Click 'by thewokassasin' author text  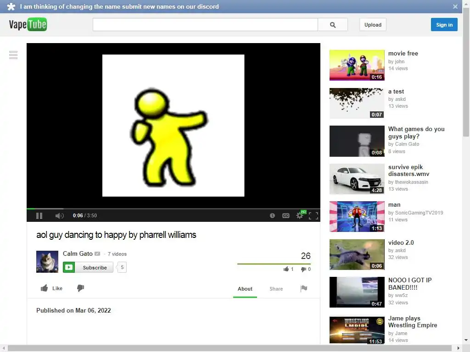coord(408,182)
